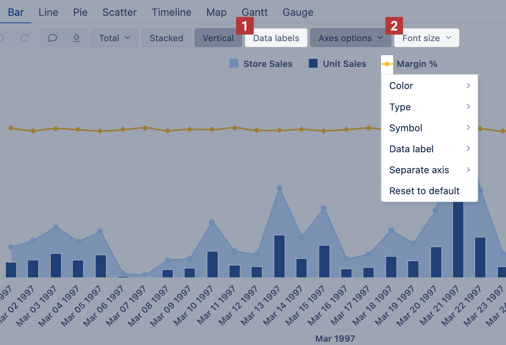Toggle Data labels on the chart
Screen dimensions: 506x345
tap(276, 38)
